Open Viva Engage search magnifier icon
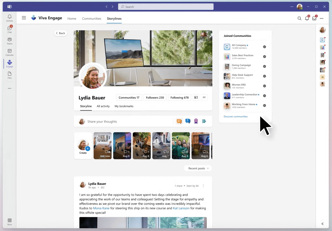The image size is (332, 231). coord(299,18)
